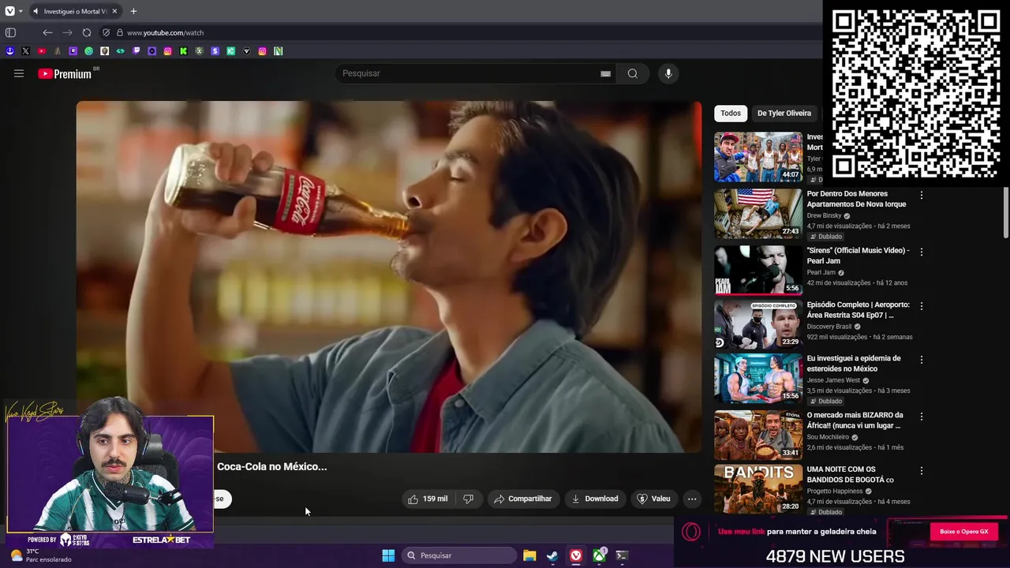The width and height of the screenshot is (1010, 568).
Task: Click the YouTube search magnifier button
Action: tap(633, 73)
